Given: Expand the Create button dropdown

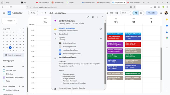Looking at the screenshot, I should [14, 21].
